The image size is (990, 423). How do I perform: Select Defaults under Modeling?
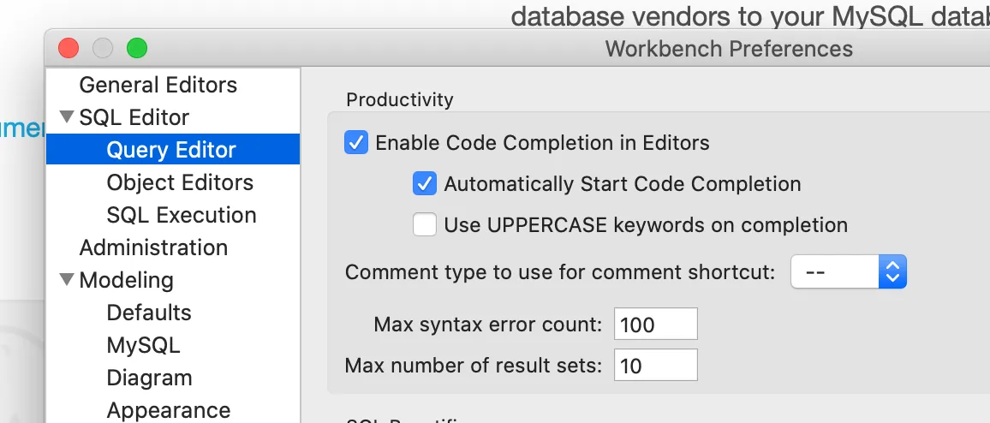[x=149, y=313]
